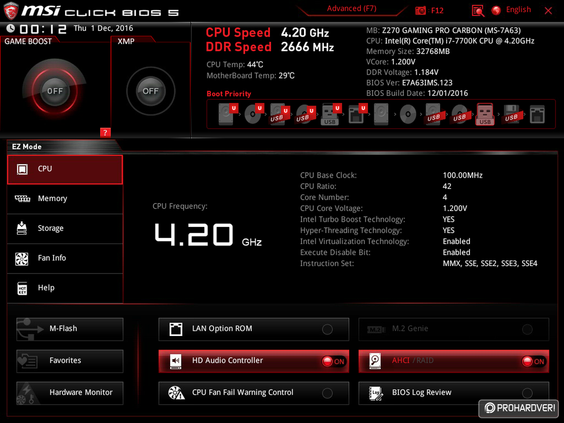Turn off the HD Audio Controller switch

pyautogui.click(x=334, y=361)
